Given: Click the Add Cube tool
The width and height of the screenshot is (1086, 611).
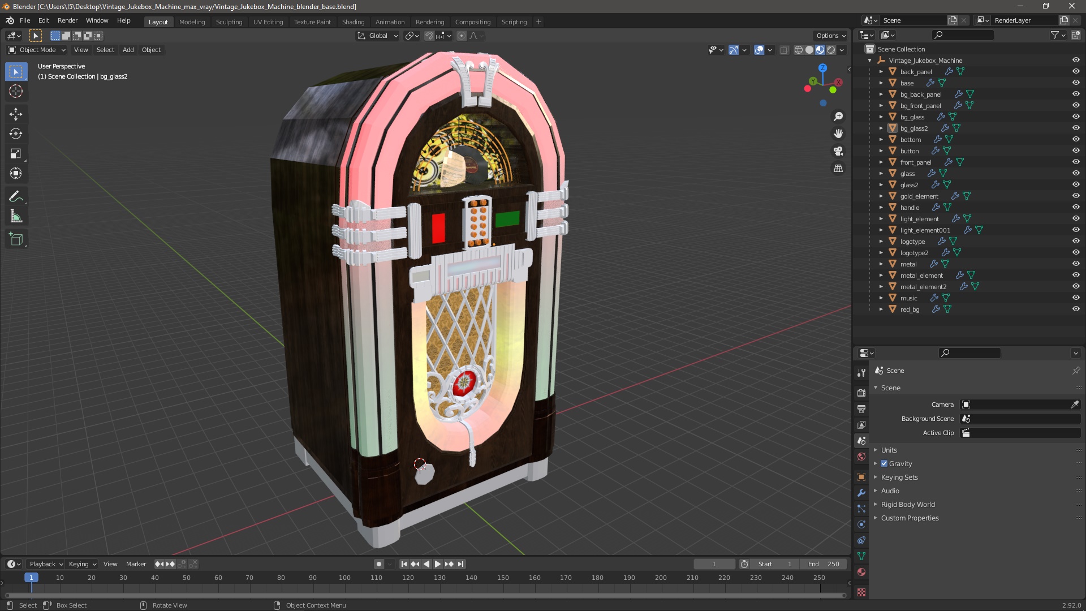Looking at the screenshot, I should coord(16,239).
